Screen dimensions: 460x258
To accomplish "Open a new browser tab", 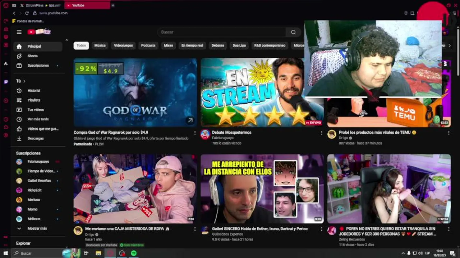I will point(113,5).
